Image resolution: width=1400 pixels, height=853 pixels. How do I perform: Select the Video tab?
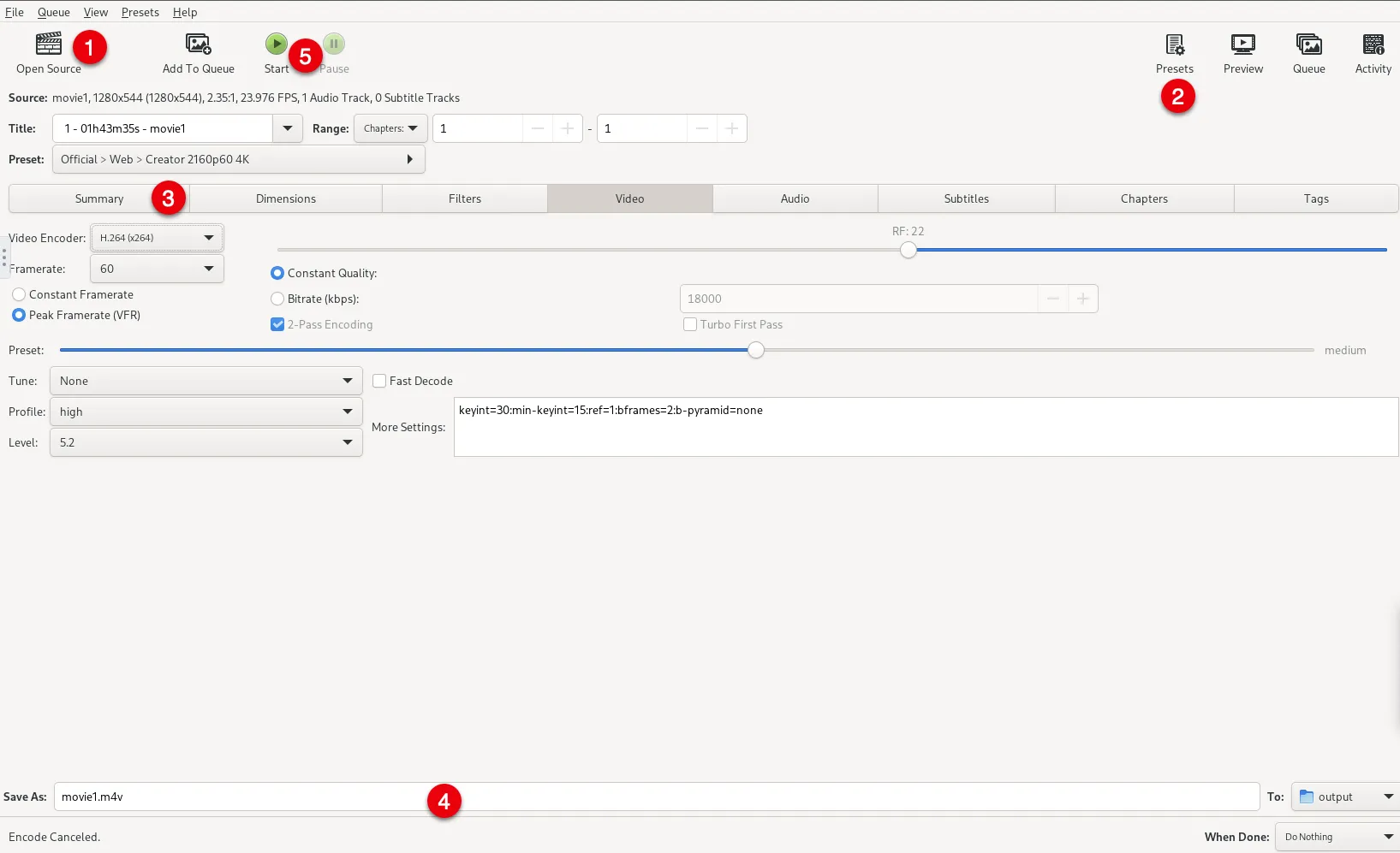coord(630,198)
